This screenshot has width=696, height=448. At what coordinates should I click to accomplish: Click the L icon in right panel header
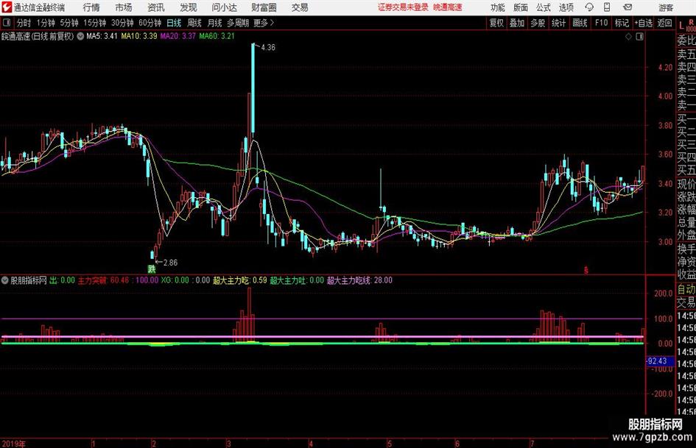(681, 26)
